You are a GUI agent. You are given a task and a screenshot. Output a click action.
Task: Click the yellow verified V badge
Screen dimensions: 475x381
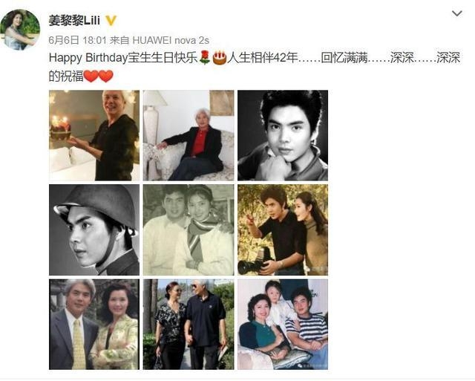coord(111,21)
